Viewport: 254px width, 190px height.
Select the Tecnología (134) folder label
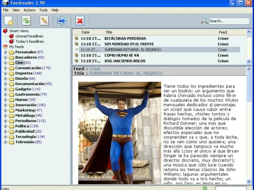click(x=30, y=137)
